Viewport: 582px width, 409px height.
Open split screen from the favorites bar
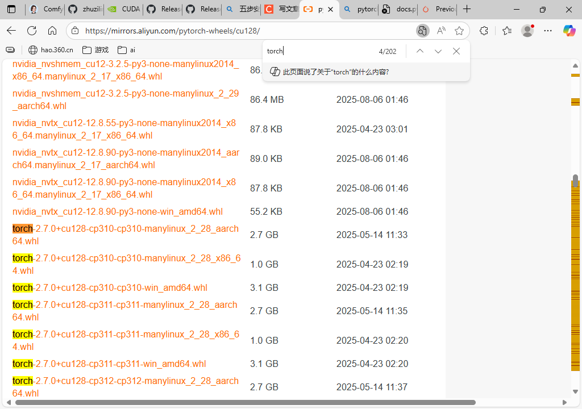click(10, 49)
